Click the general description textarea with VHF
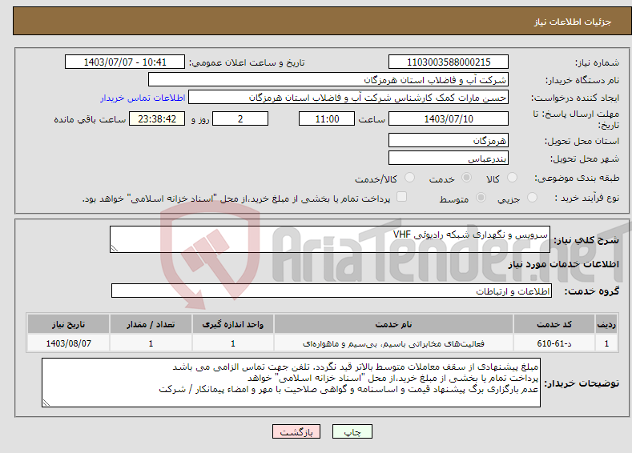 (x=330, y=239)
